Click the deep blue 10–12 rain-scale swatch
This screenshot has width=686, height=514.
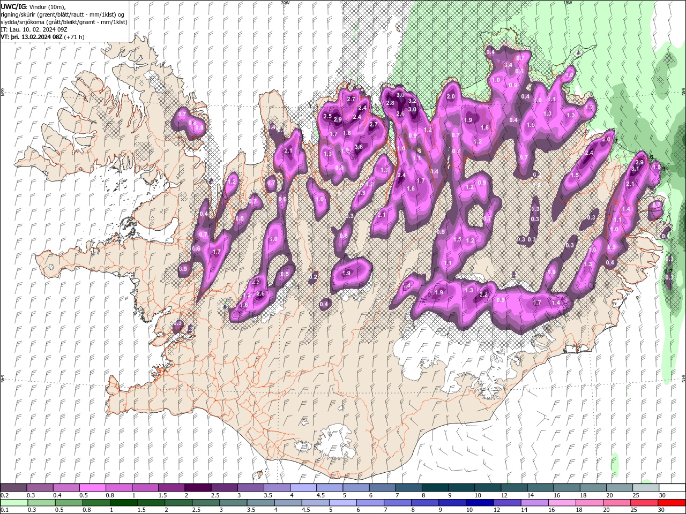point(479,503)
